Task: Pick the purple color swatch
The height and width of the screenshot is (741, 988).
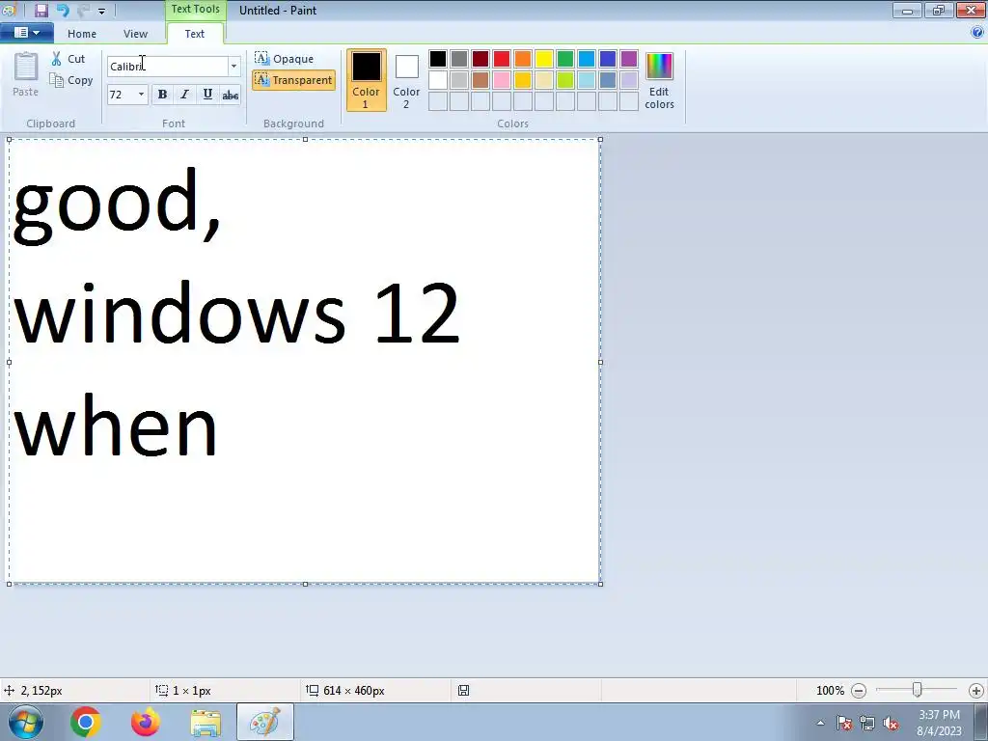Action: (629, 59)
